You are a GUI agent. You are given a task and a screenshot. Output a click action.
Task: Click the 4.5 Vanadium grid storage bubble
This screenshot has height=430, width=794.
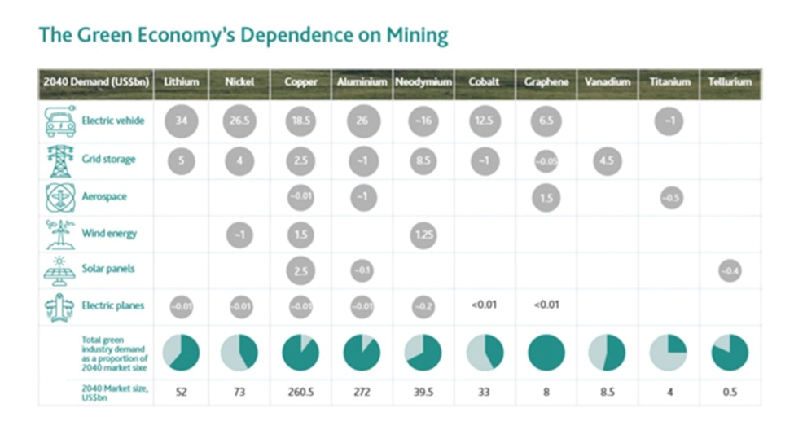click(x=607, y=160)
